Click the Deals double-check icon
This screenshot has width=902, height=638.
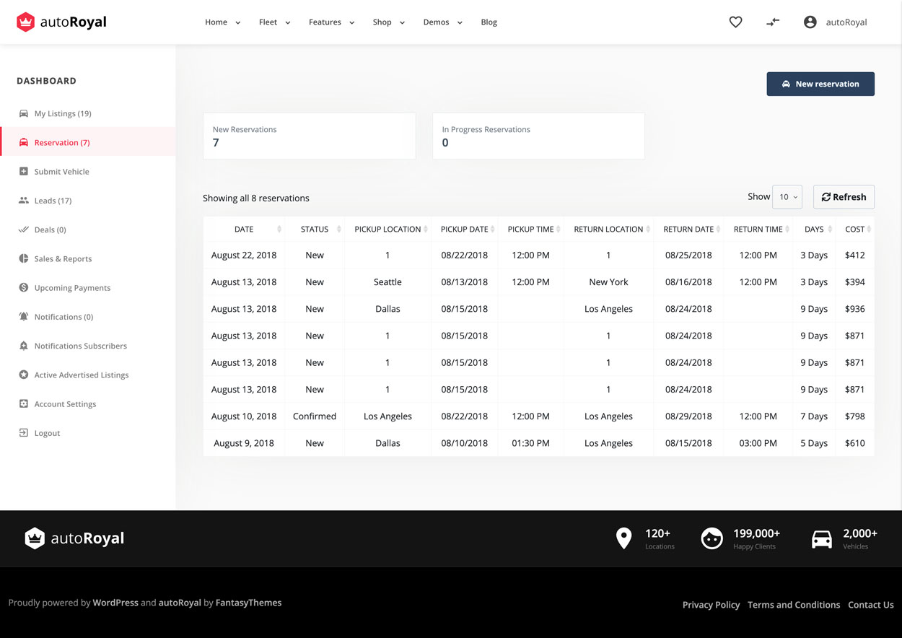[24, 230]
